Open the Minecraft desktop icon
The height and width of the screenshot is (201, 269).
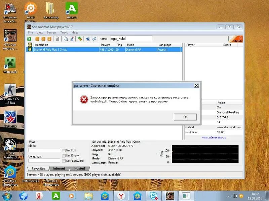coord(10,65)
